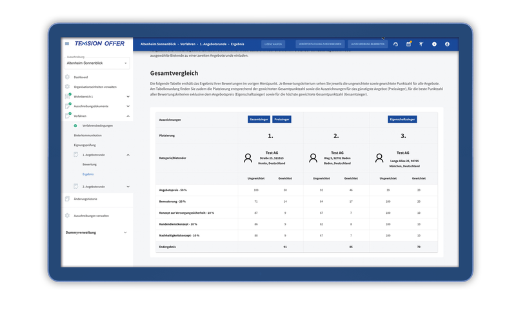
Task: Click 1. Angebotsrunde in the breadcrumb
Action: 213,44
